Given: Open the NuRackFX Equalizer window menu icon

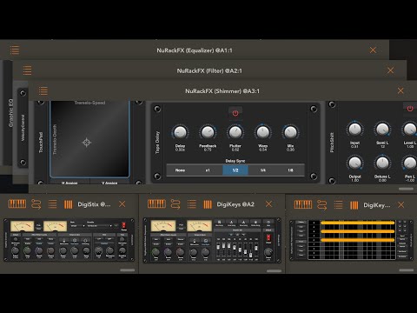Looking at the screenshot, I should pos(15,50).
